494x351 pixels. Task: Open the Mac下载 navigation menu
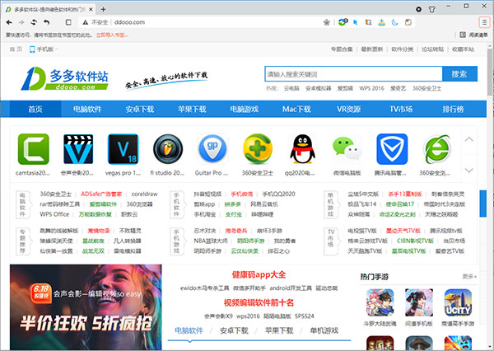[x=296, y=109]
